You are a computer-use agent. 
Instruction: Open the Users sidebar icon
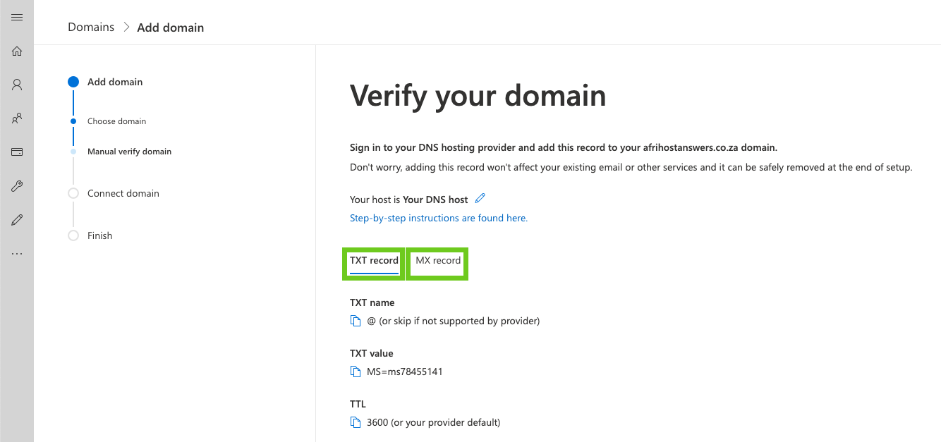coord(17,85)
